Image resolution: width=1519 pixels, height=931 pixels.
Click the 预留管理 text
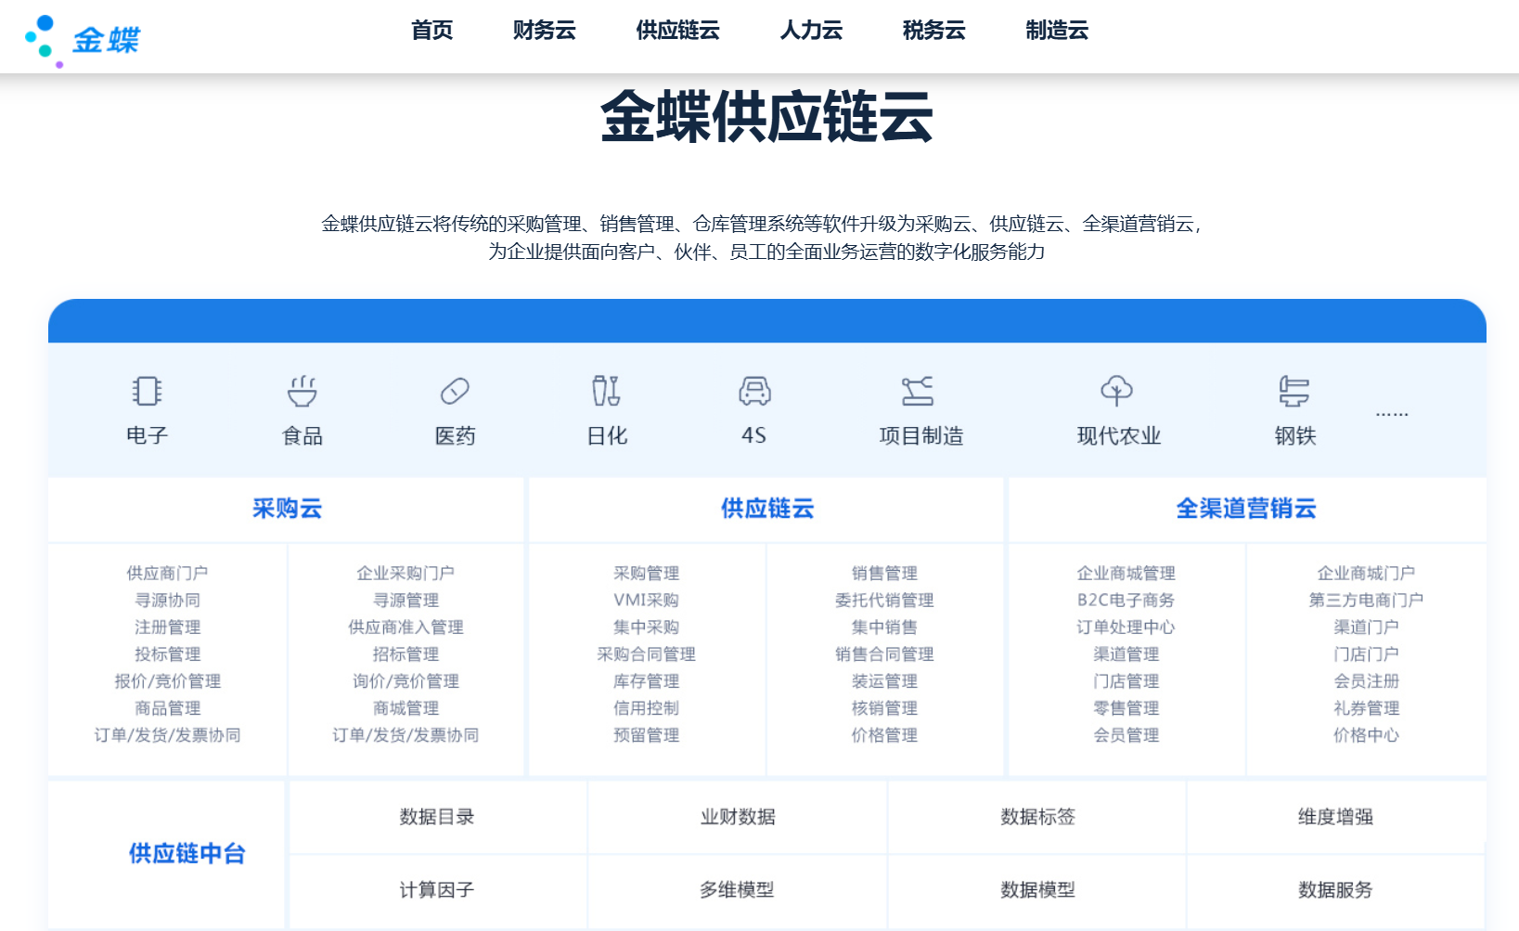(647, 735)
